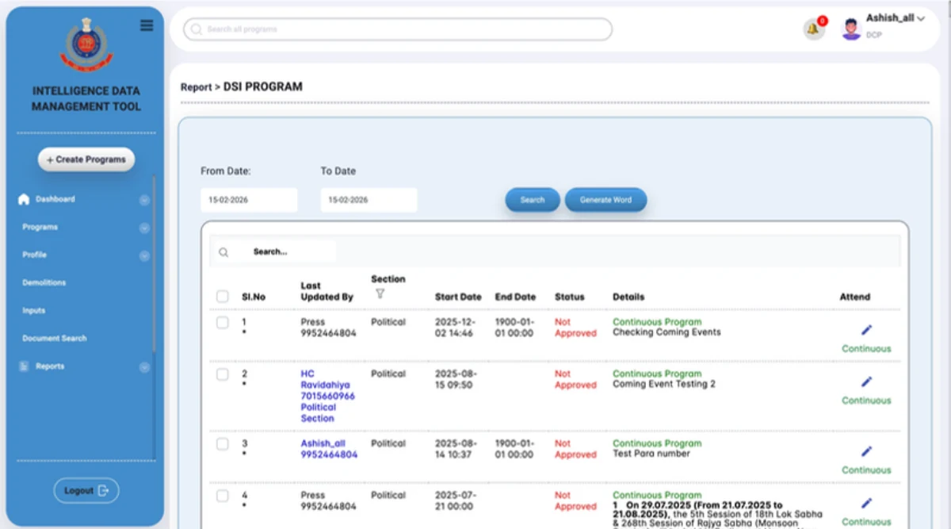
Task: Click the Dashboard home icon
Action: click(24, 199)
